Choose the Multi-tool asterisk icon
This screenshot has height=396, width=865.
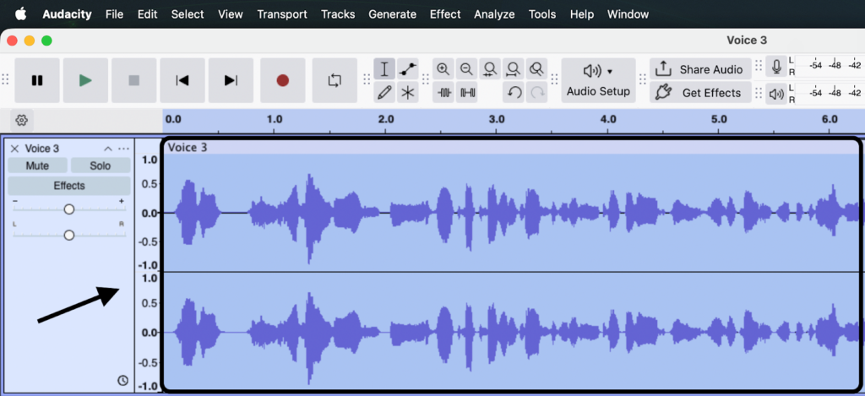(408, 92)
